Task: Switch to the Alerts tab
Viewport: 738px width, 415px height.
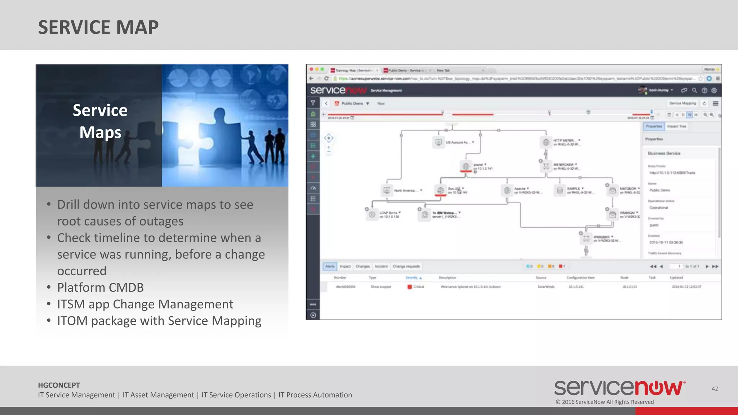Action: click(330, 266)
